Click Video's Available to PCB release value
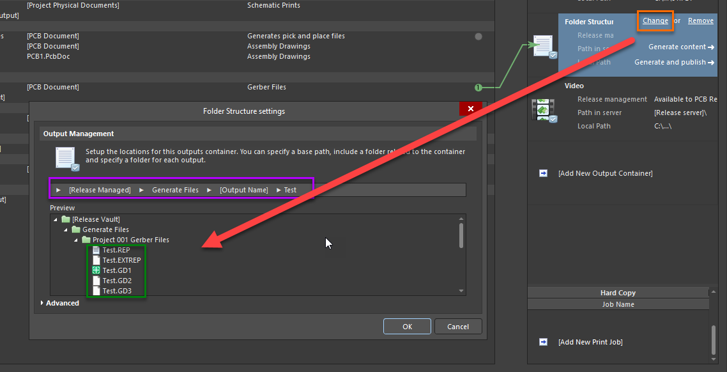Screen dimensions: 727x372 tap(685, 99)
